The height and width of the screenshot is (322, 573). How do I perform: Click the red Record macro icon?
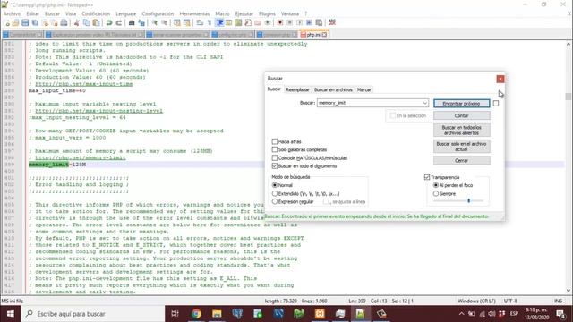coord(280,22)
